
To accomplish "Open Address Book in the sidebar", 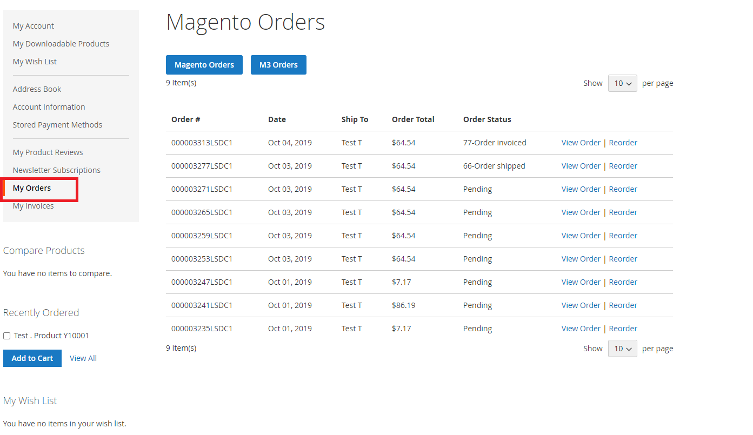I will pos(37,89).
